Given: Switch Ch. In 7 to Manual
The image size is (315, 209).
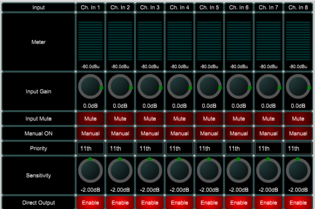Looking at the screenshot, I should [268, 134].
